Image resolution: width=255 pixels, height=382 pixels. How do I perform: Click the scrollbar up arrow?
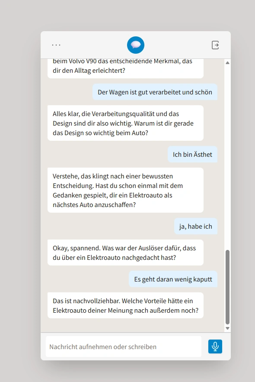[227, 63]
